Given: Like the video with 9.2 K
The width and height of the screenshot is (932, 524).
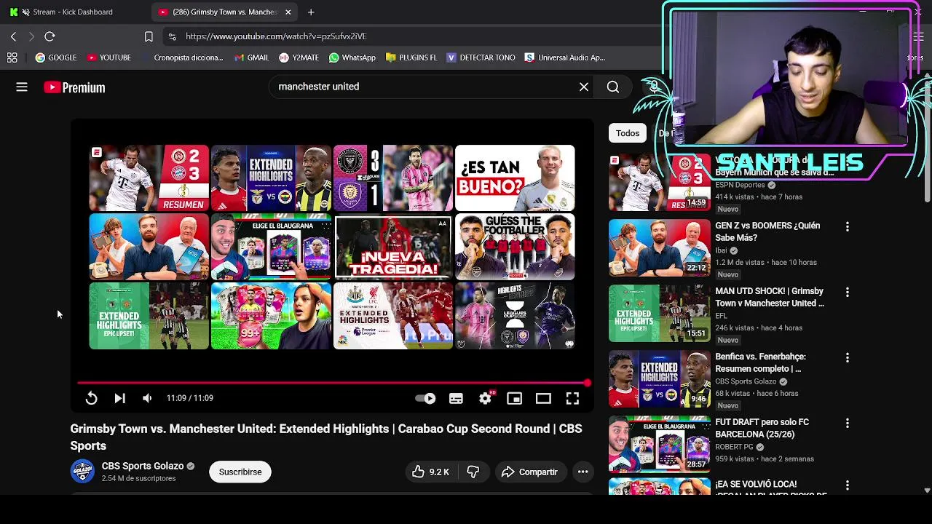Looking at the screenshot, I should [x=430, y=472].
